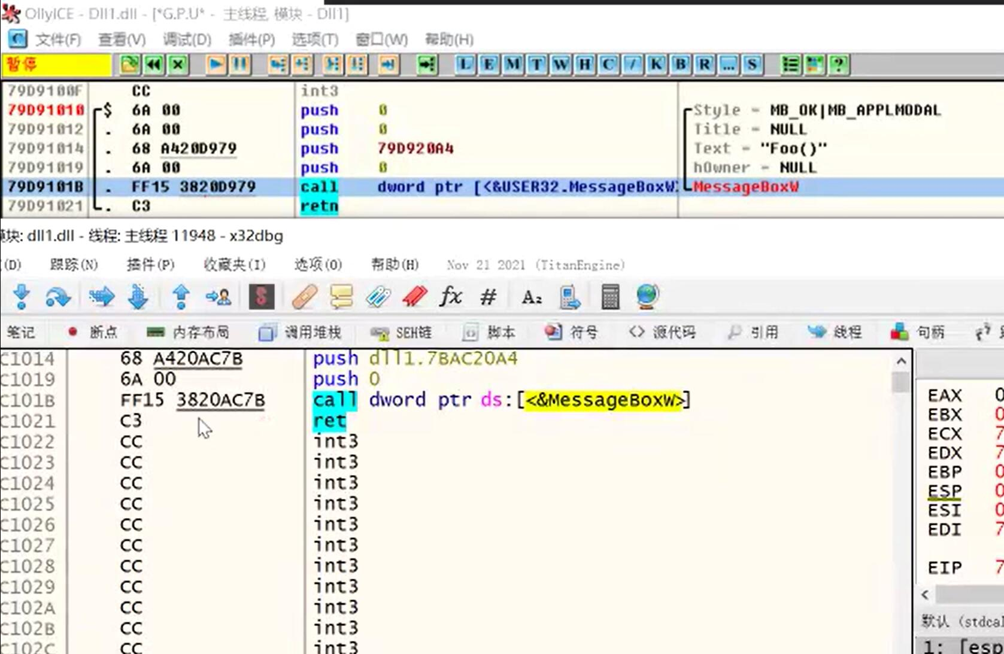Open the Handles window with the H button

[584, 64]
